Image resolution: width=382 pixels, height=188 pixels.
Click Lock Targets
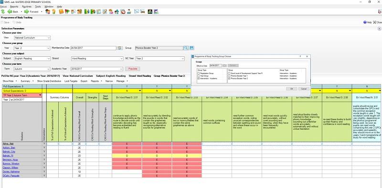pos(71,81)
